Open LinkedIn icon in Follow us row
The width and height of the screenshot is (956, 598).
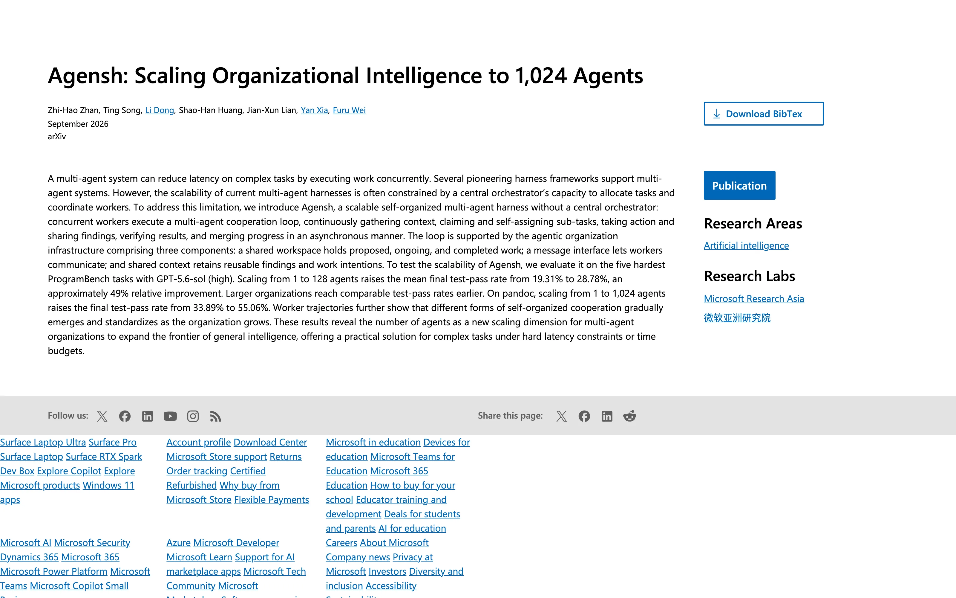pyautogui.click(x=147, y=416)
